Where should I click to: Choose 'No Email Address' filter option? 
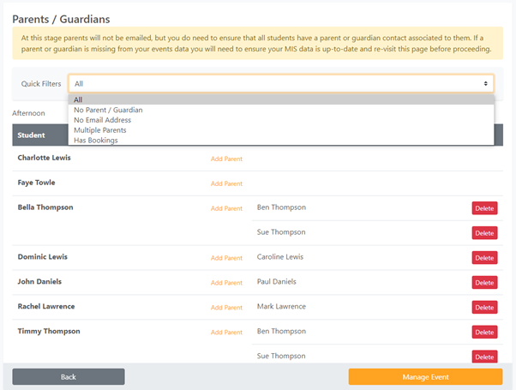pos(281,120)
